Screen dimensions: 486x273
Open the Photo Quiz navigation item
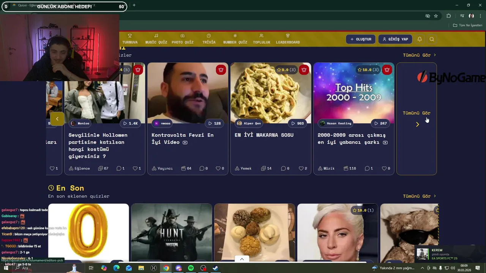click(x=183, y=39)
